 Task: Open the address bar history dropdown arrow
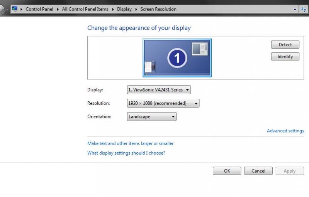click(295, 9)
